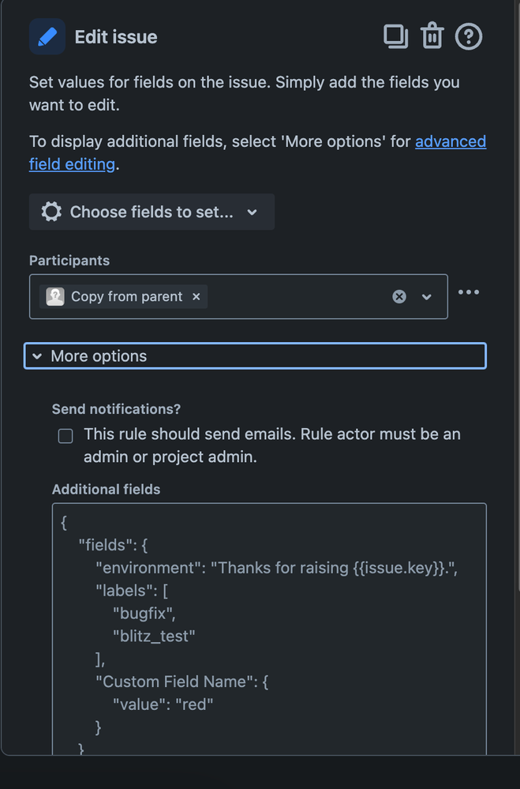Enable the send emails checkbox
The width and height of the screenshot is (520, 789).
point(65,436)
